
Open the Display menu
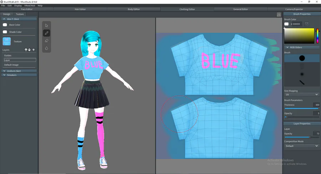pos(18,6)
